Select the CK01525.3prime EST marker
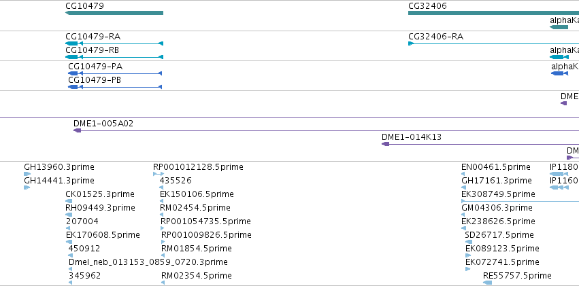This screenshot has width=579, height=286. (69, 201)
